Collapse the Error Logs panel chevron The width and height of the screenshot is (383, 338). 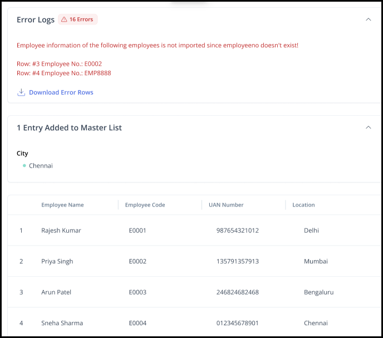[369, 19]
